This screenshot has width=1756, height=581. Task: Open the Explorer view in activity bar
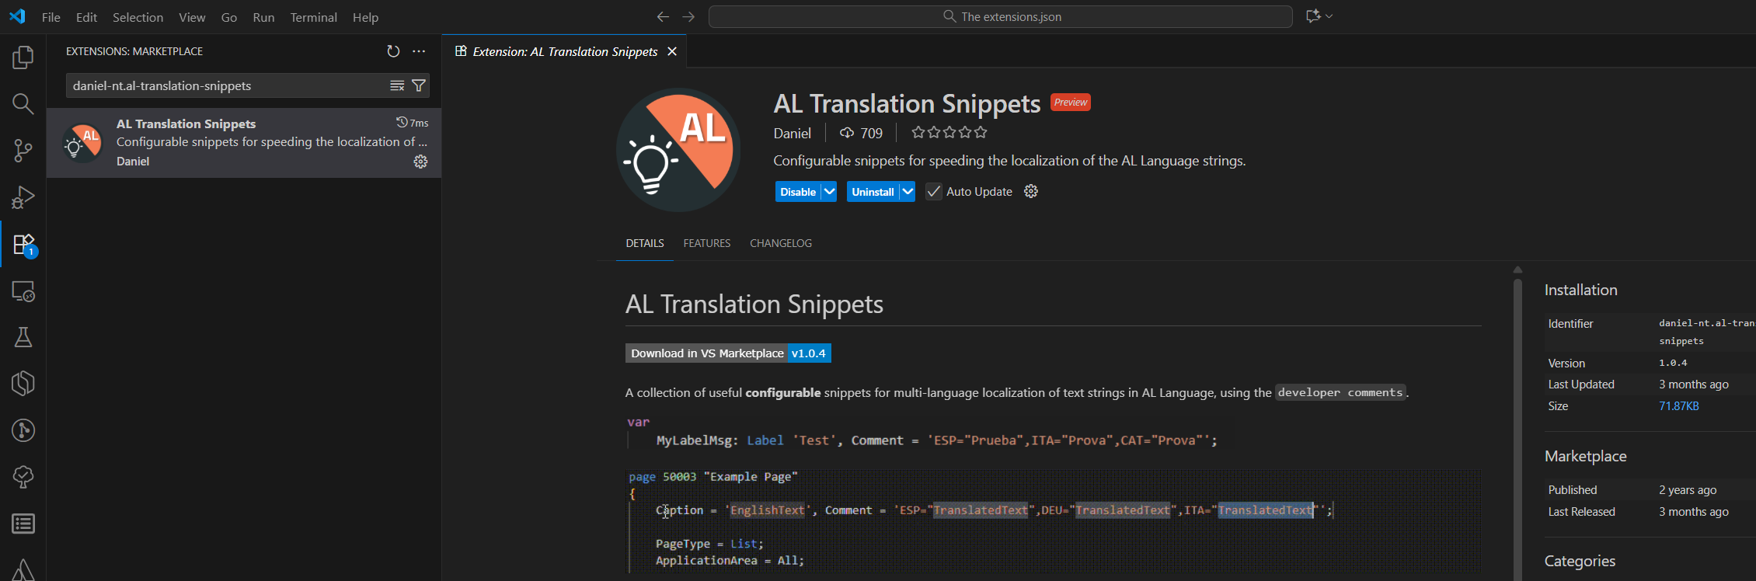tap(23, 57)
